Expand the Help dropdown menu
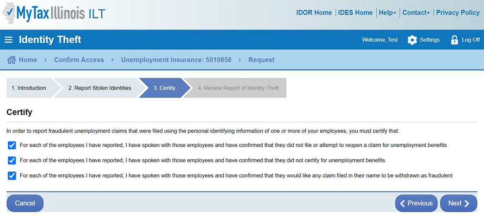Viewport: 484px width, 217px height. pyautogui.click(x=387, y=13)
